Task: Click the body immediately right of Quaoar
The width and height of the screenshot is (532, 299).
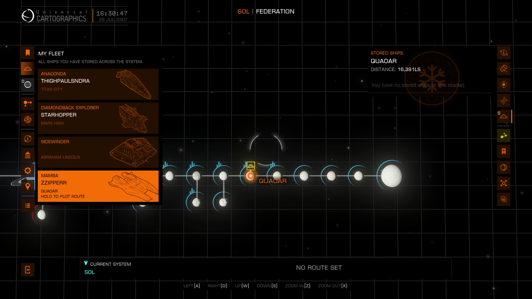Action: click(x=277, y=176)
